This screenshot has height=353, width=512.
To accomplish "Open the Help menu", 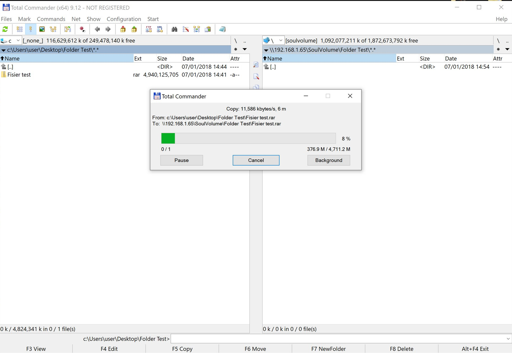I will click(x=501, y=19).
